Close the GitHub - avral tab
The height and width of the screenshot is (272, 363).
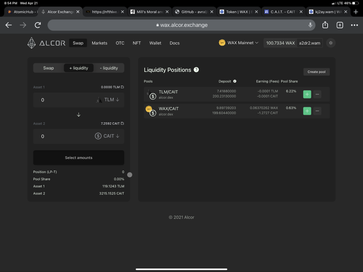[x=212, y=12]
